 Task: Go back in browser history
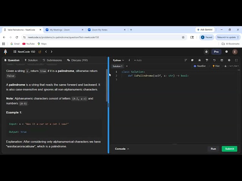point(4,37)
